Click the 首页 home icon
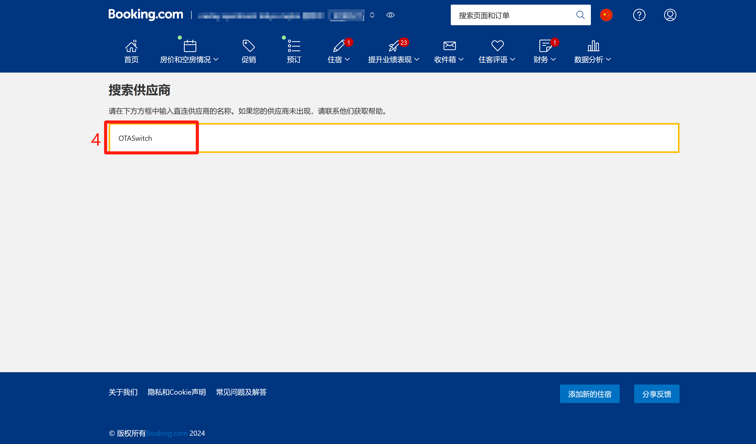Viewport: 756px width, 444px height. tap(131, 46)
